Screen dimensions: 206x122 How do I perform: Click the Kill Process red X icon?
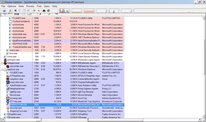39,11
